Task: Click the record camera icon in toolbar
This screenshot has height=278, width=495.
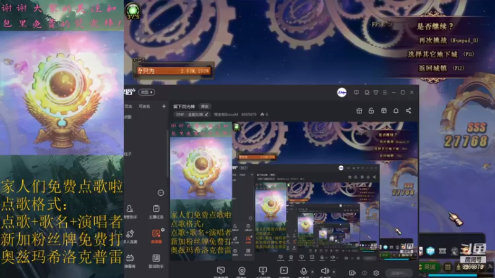Action: 352,273
